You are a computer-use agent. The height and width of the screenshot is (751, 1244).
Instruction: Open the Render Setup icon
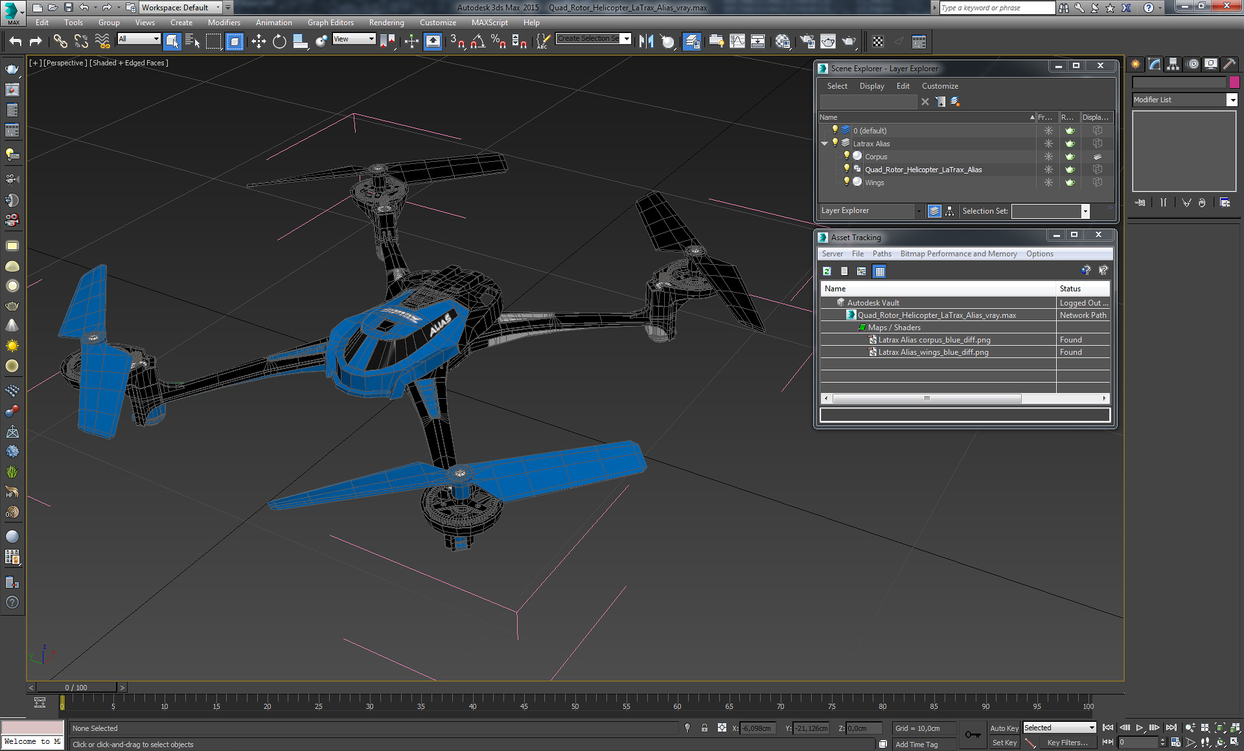tap(807, 41)
